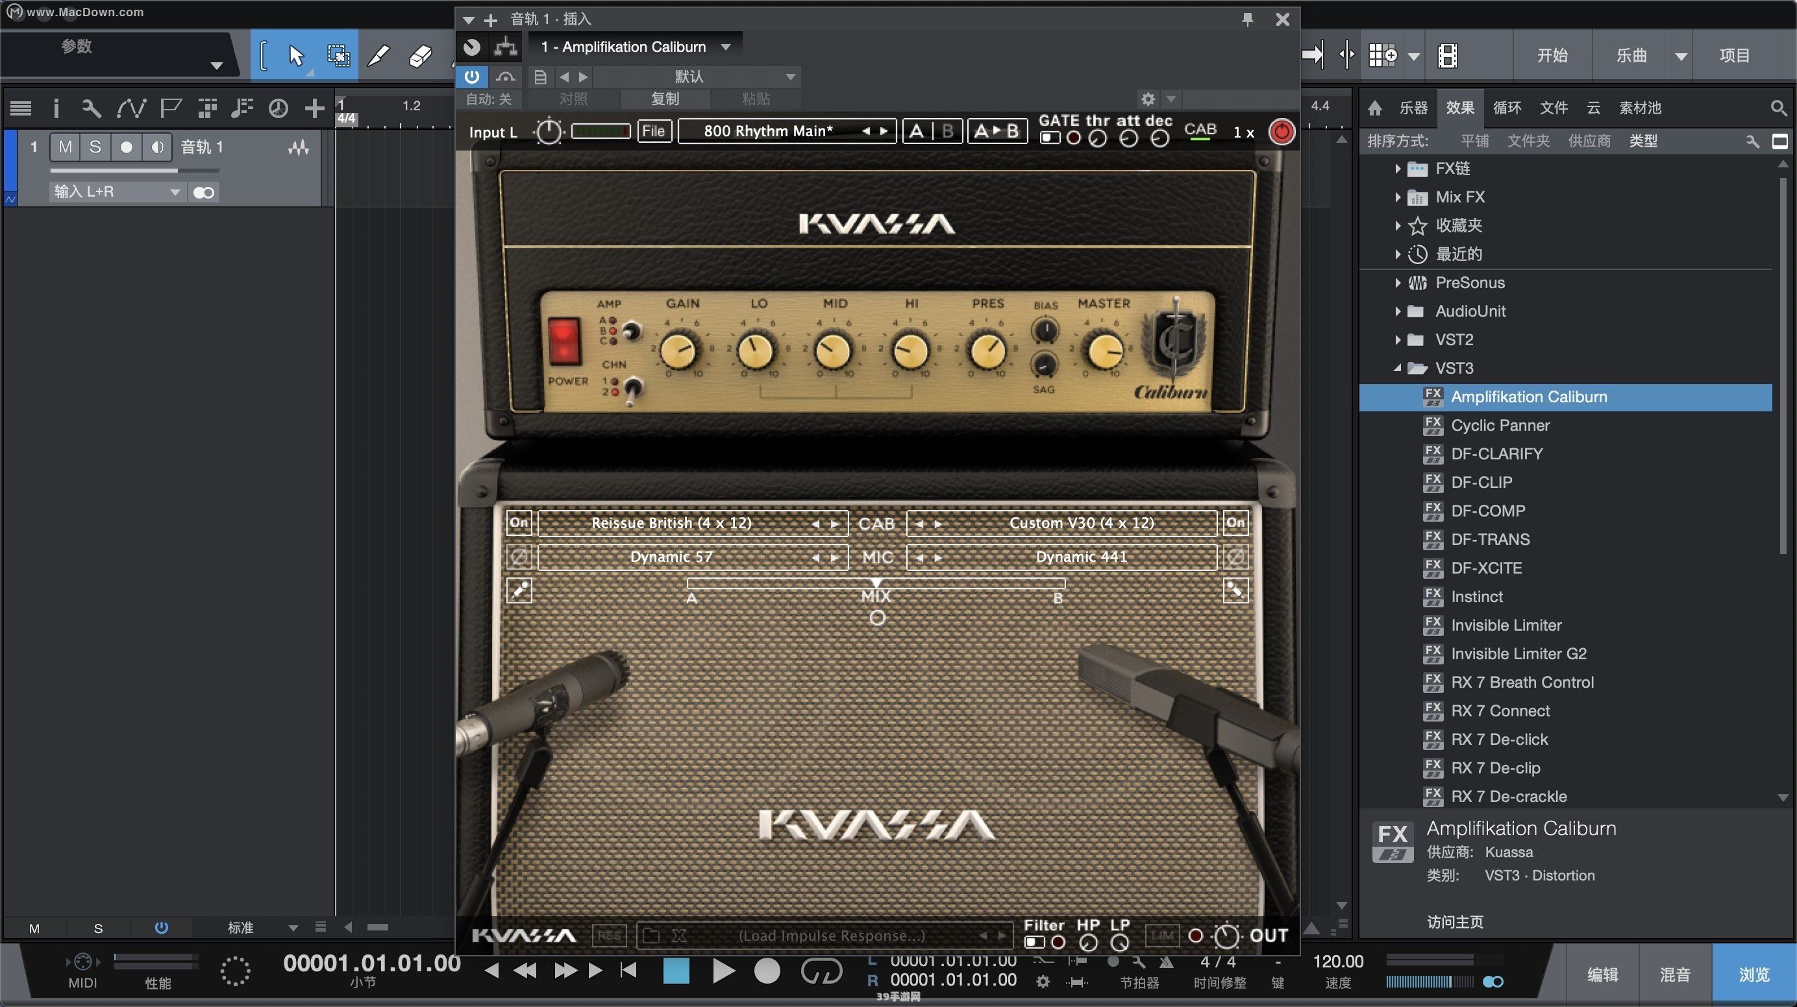Toggle the Loop button in transport
Viewport: 1797px width, 1007px height.
822,971
